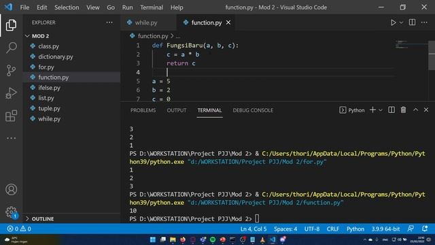Open errors and warnings status bar item
This screenshot has width=435, height=245.
(19, 229)
